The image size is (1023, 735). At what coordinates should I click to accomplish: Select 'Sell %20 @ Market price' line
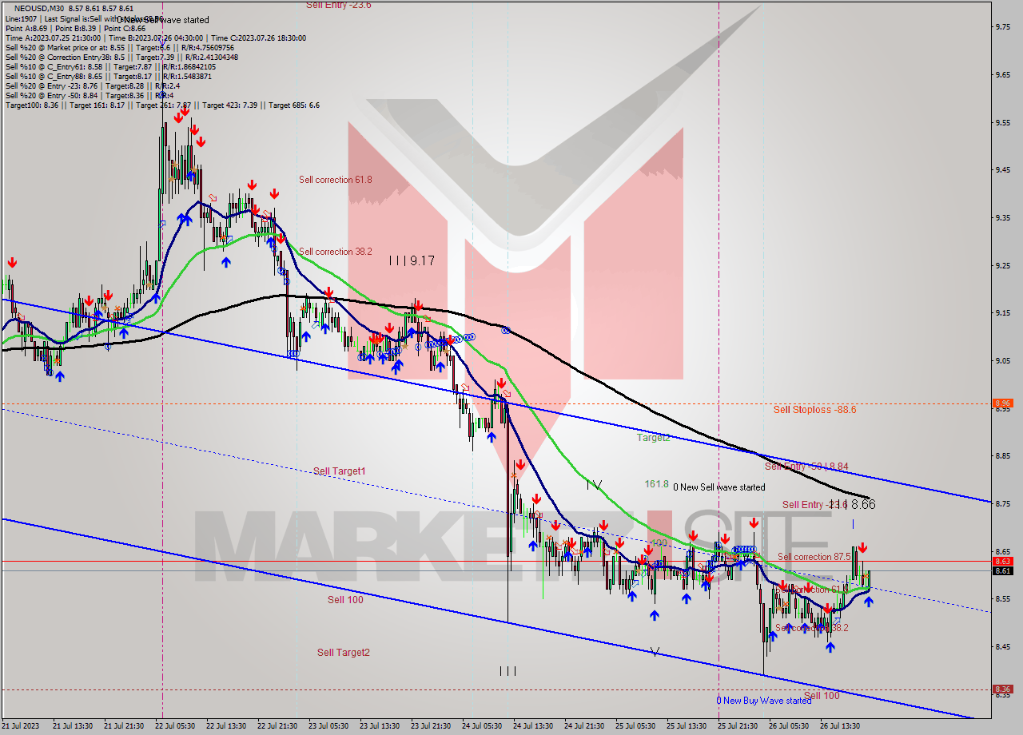119,47
